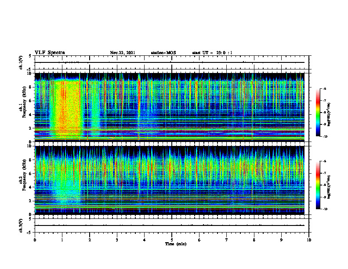This screenshot has height=269, width=348.
Task: Click the "4" minute time tick label
Action: 145,240
